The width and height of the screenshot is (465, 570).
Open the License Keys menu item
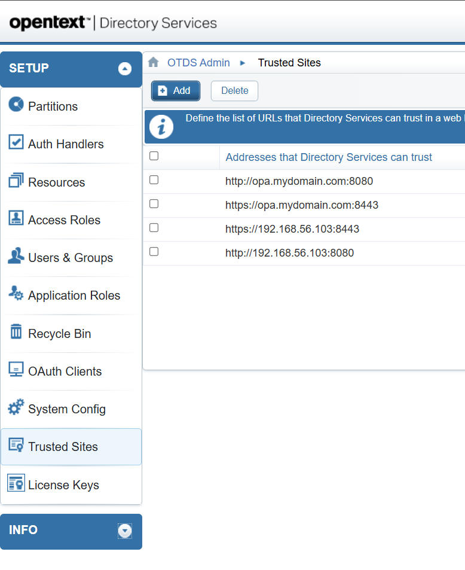tap(63, 485)
